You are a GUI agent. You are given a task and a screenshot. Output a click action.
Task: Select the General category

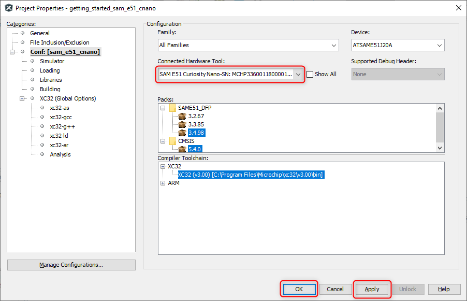pyautogui.click(x=40, y=33)
